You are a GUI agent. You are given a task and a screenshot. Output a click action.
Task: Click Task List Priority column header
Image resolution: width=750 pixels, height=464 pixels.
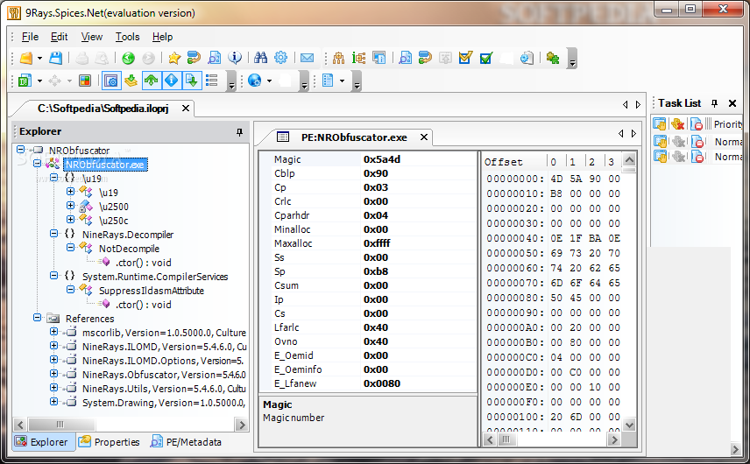coord(728,124)
